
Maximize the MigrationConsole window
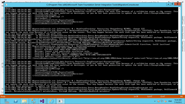172,4
